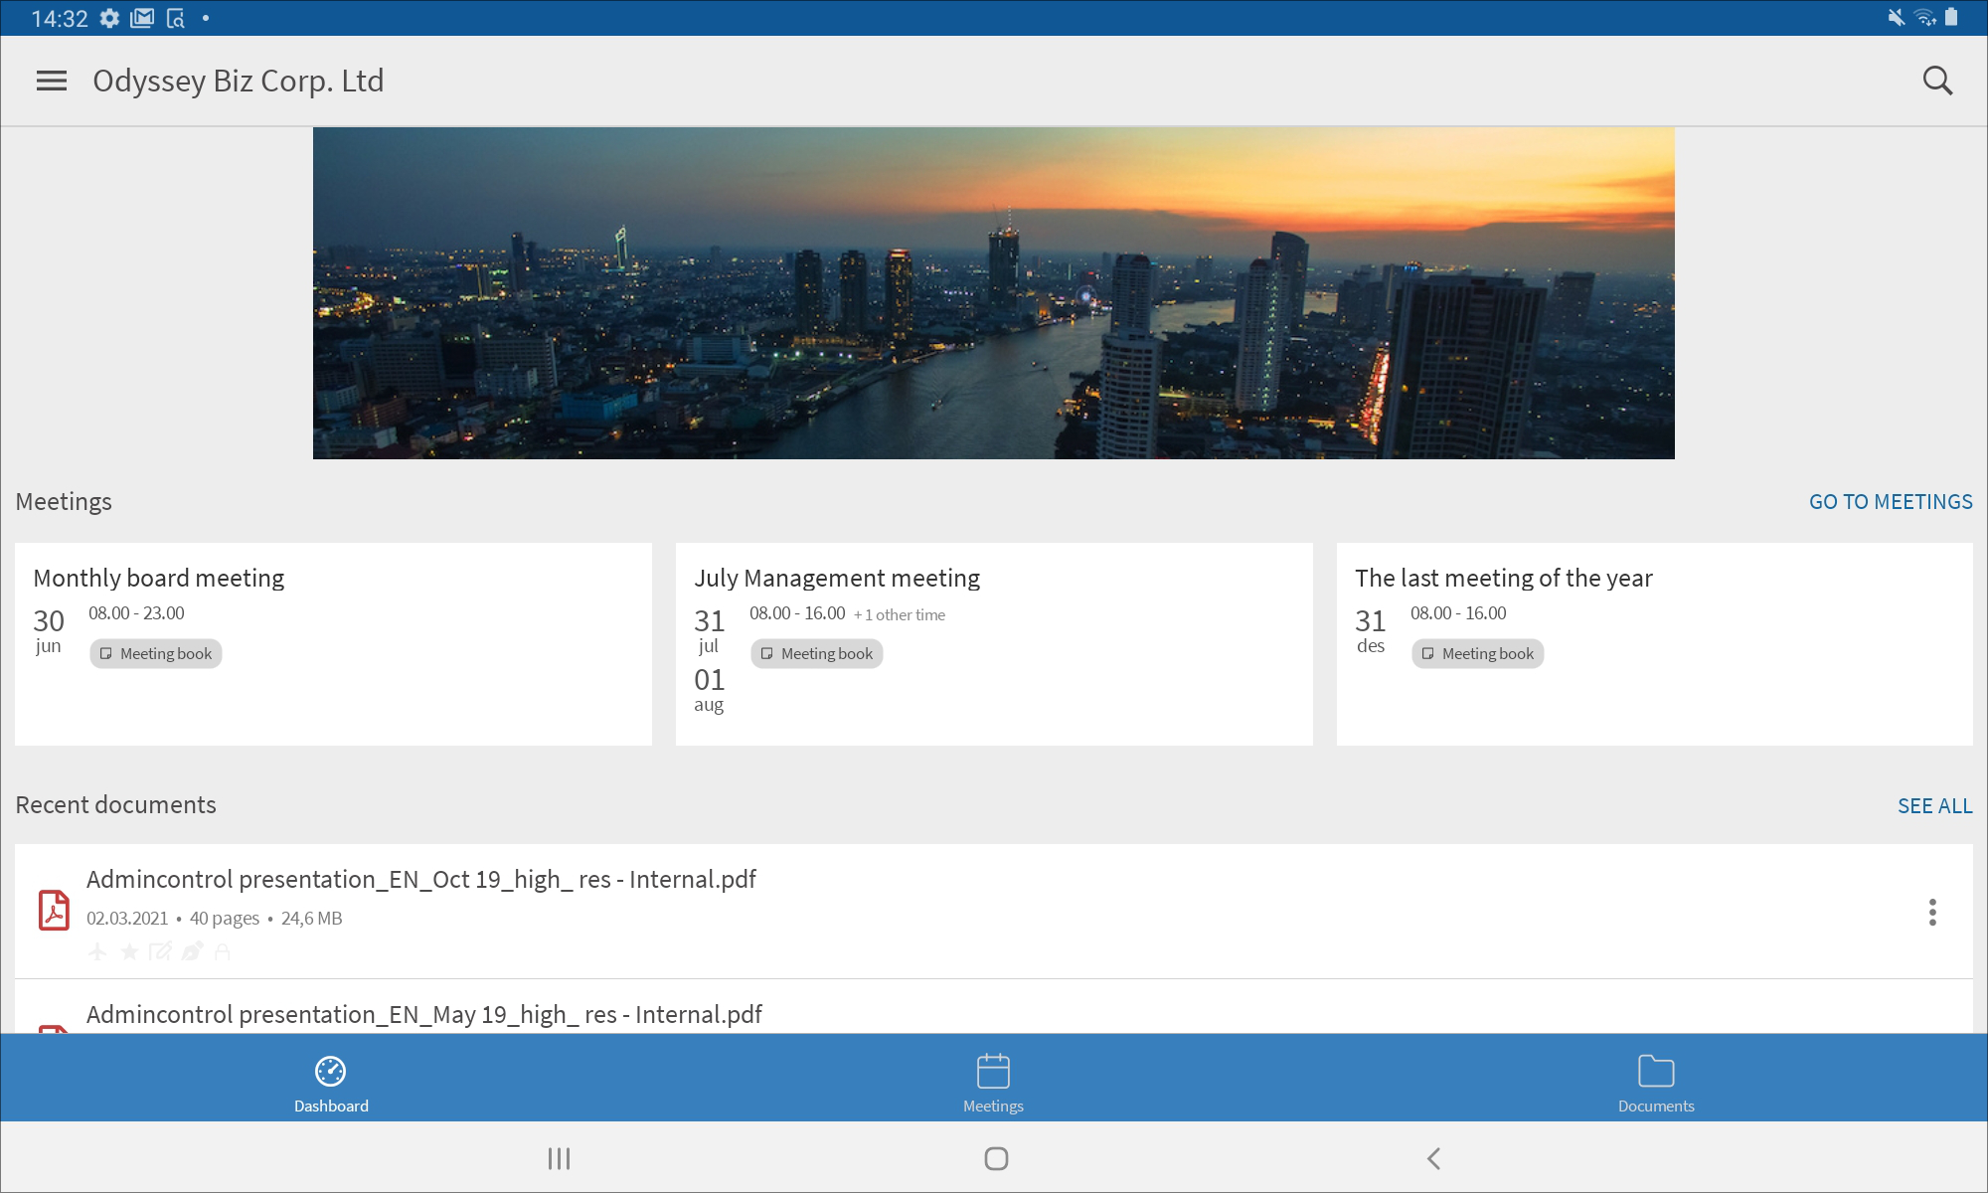The height and width of the screenshot is (1193, 1988).
Task: Tap the search magnifier icon
Action: [1937, 81]
